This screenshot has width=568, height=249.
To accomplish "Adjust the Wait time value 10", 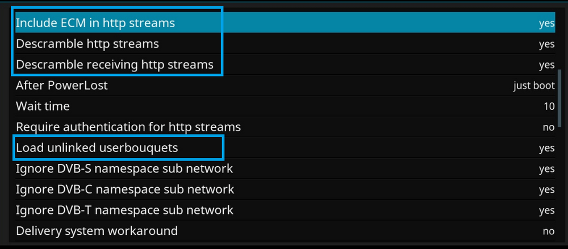I will 549,107.
